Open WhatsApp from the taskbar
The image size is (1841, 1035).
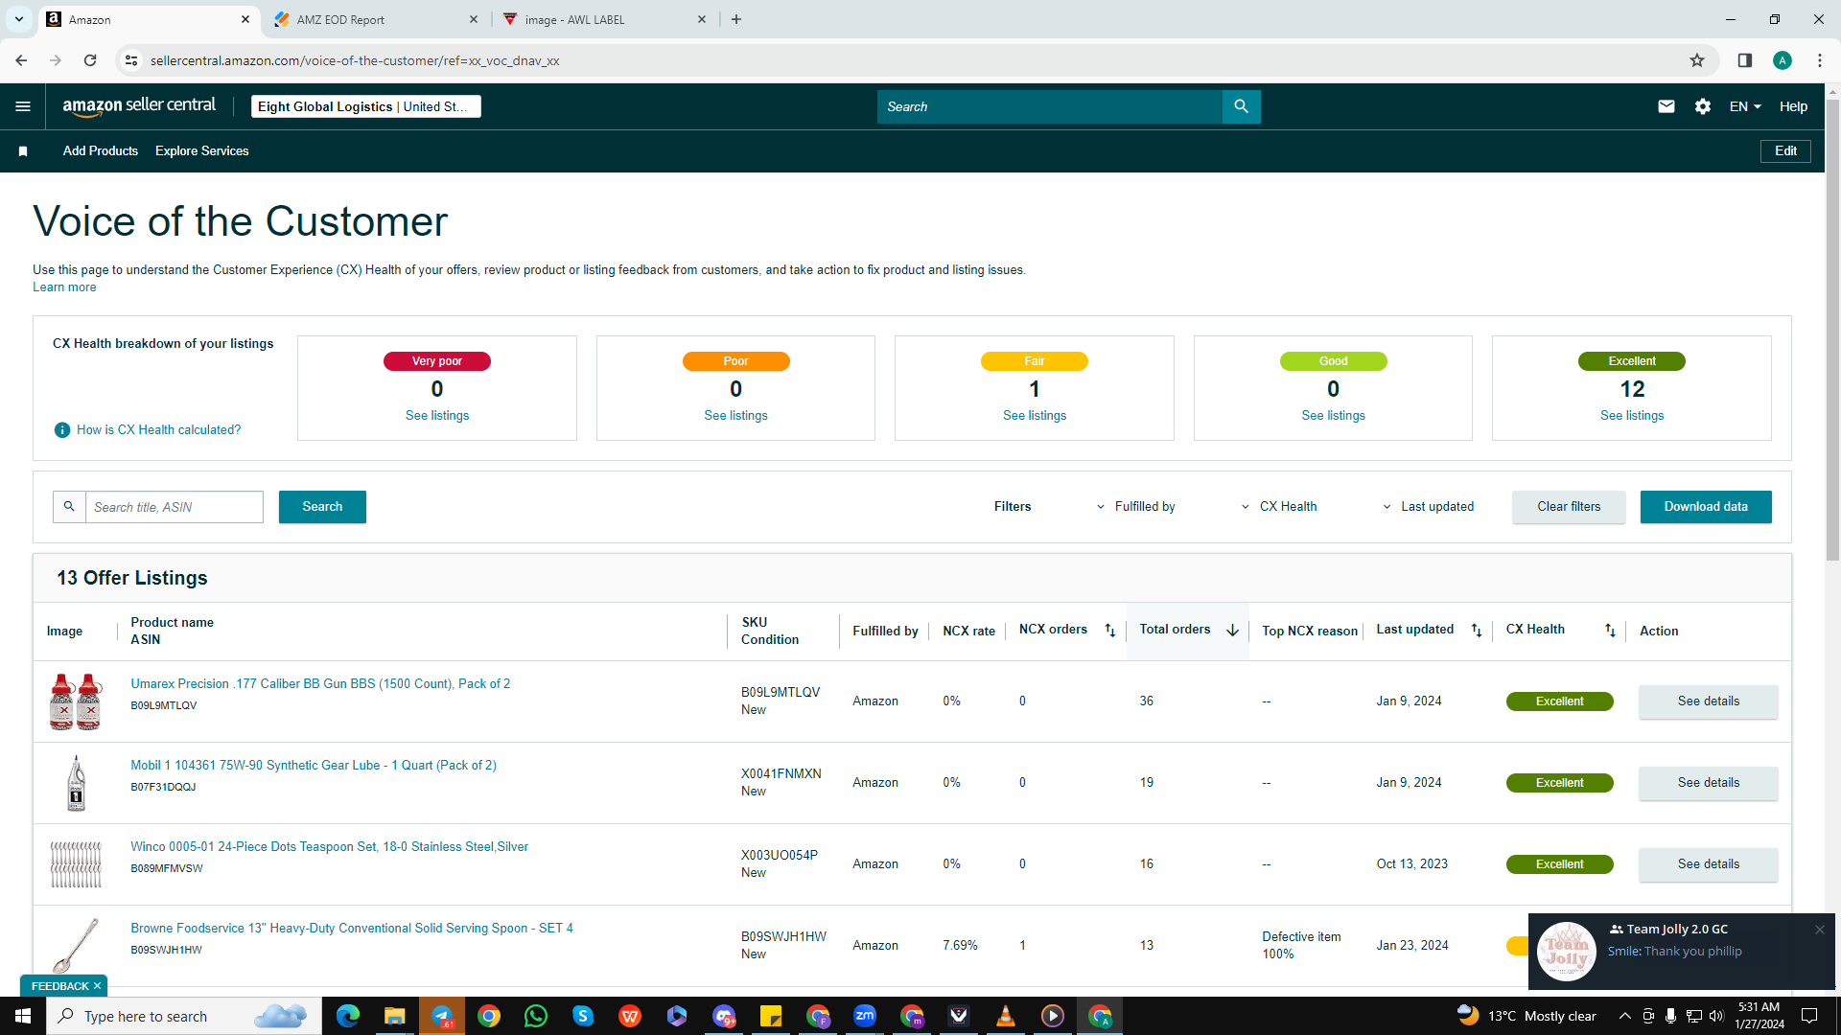coord(536,1016)
